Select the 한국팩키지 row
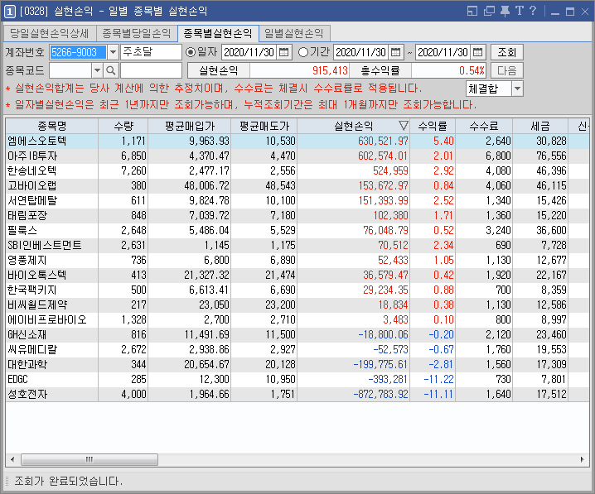Viewport: 595px width, 494px height. tap(297, 290)
